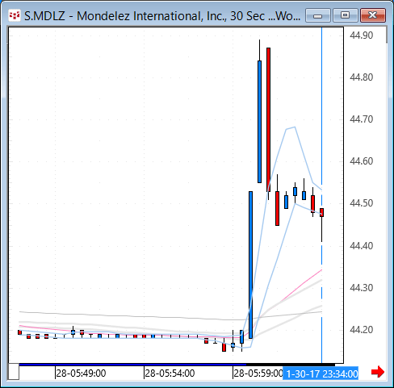
Task: Close the Mondelez chart window
Action: (x=373, y=15)
